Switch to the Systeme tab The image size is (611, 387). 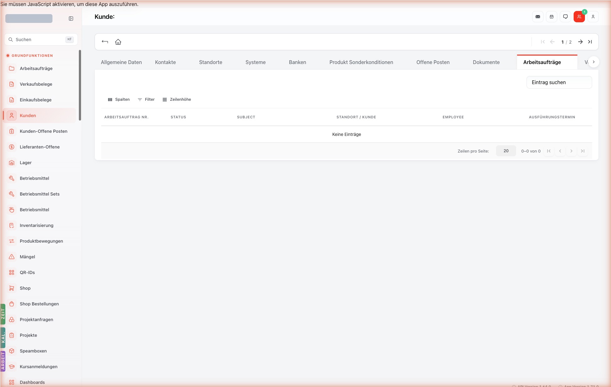(255, 62)
